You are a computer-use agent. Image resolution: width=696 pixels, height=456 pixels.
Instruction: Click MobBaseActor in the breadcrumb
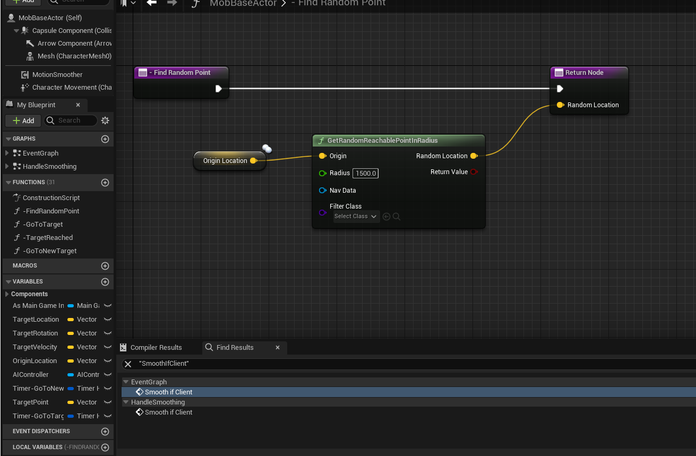[243, 3]
